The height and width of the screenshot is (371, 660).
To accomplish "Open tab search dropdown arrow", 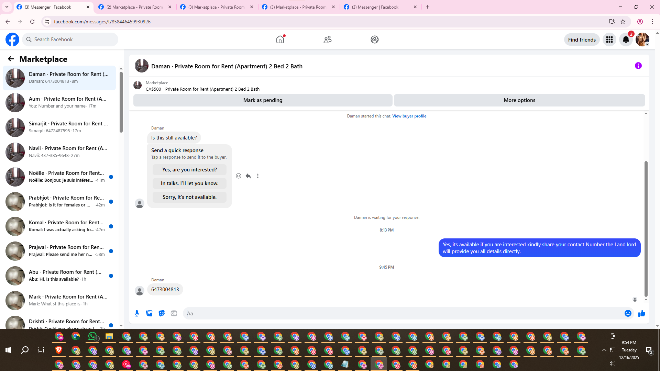I will (x=7, y=7).
